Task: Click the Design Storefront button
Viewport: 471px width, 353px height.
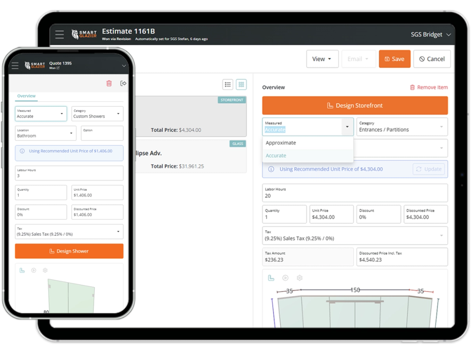Action: (x=355, y=105)
